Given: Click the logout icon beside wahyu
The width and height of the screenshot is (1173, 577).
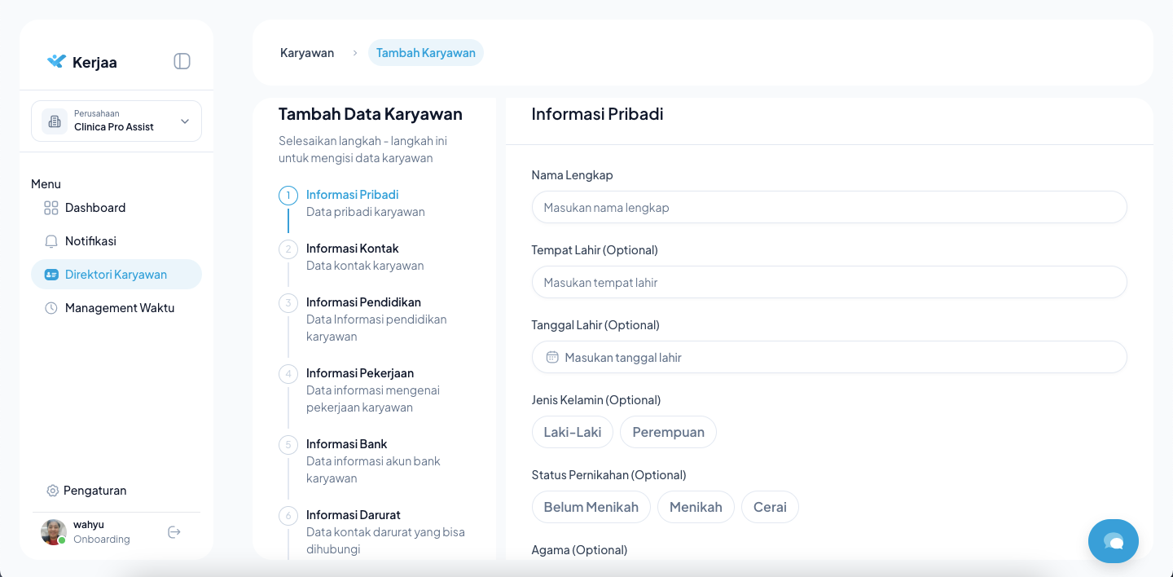Looking at the screenshot, I should (x=174, y=532).
